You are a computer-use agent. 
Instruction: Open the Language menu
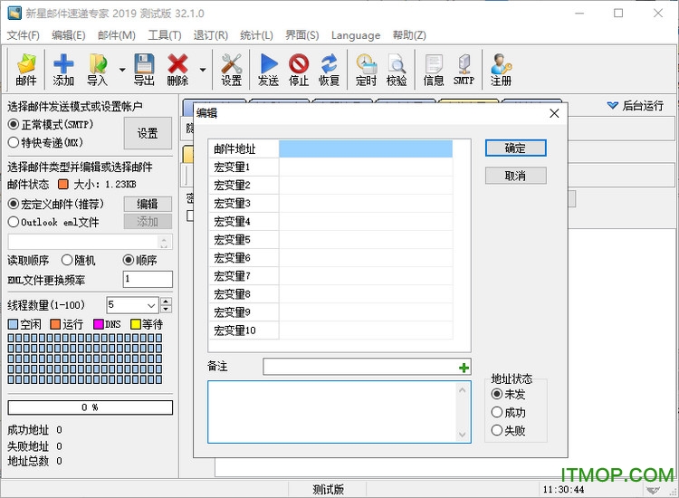click(x=356, y=35)
